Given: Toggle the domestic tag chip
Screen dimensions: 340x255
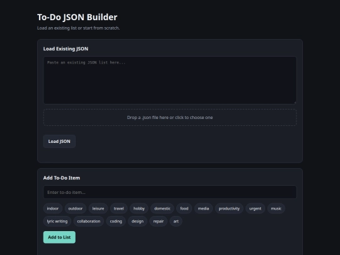Looking at the screenshot, I should [x=162, y=208].
